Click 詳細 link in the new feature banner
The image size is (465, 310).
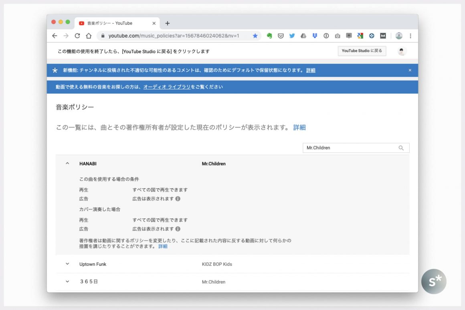(311, 70)
